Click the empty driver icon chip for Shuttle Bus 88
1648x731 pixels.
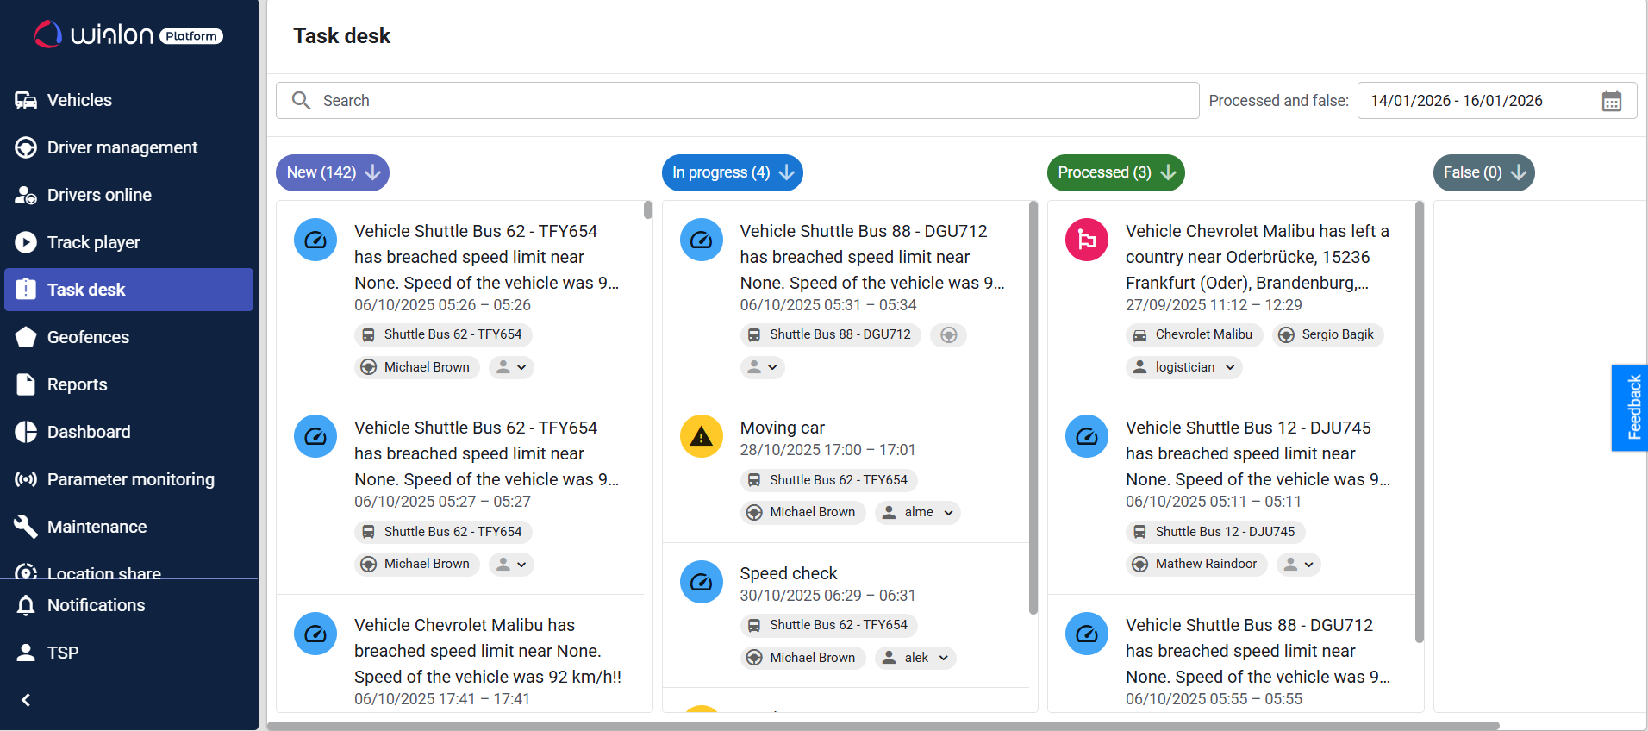[948, 335]
